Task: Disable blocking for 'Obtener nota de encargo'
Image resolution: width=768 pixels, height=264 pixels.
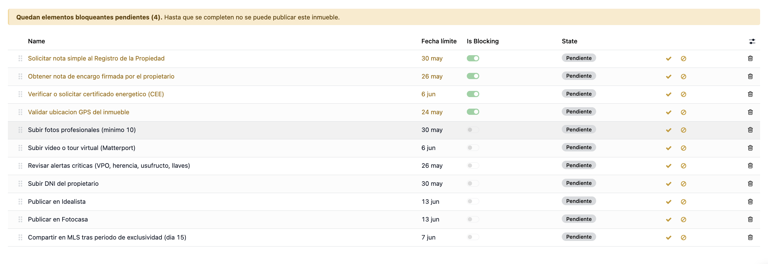Action: [x=473, y=76]
